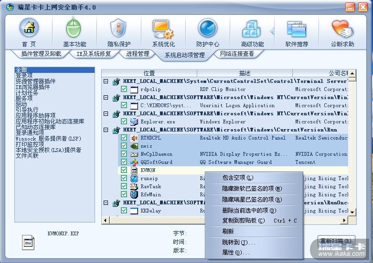Open 诊断求助 heart hand icon
373x263 pixels.
tap(342, 30)
